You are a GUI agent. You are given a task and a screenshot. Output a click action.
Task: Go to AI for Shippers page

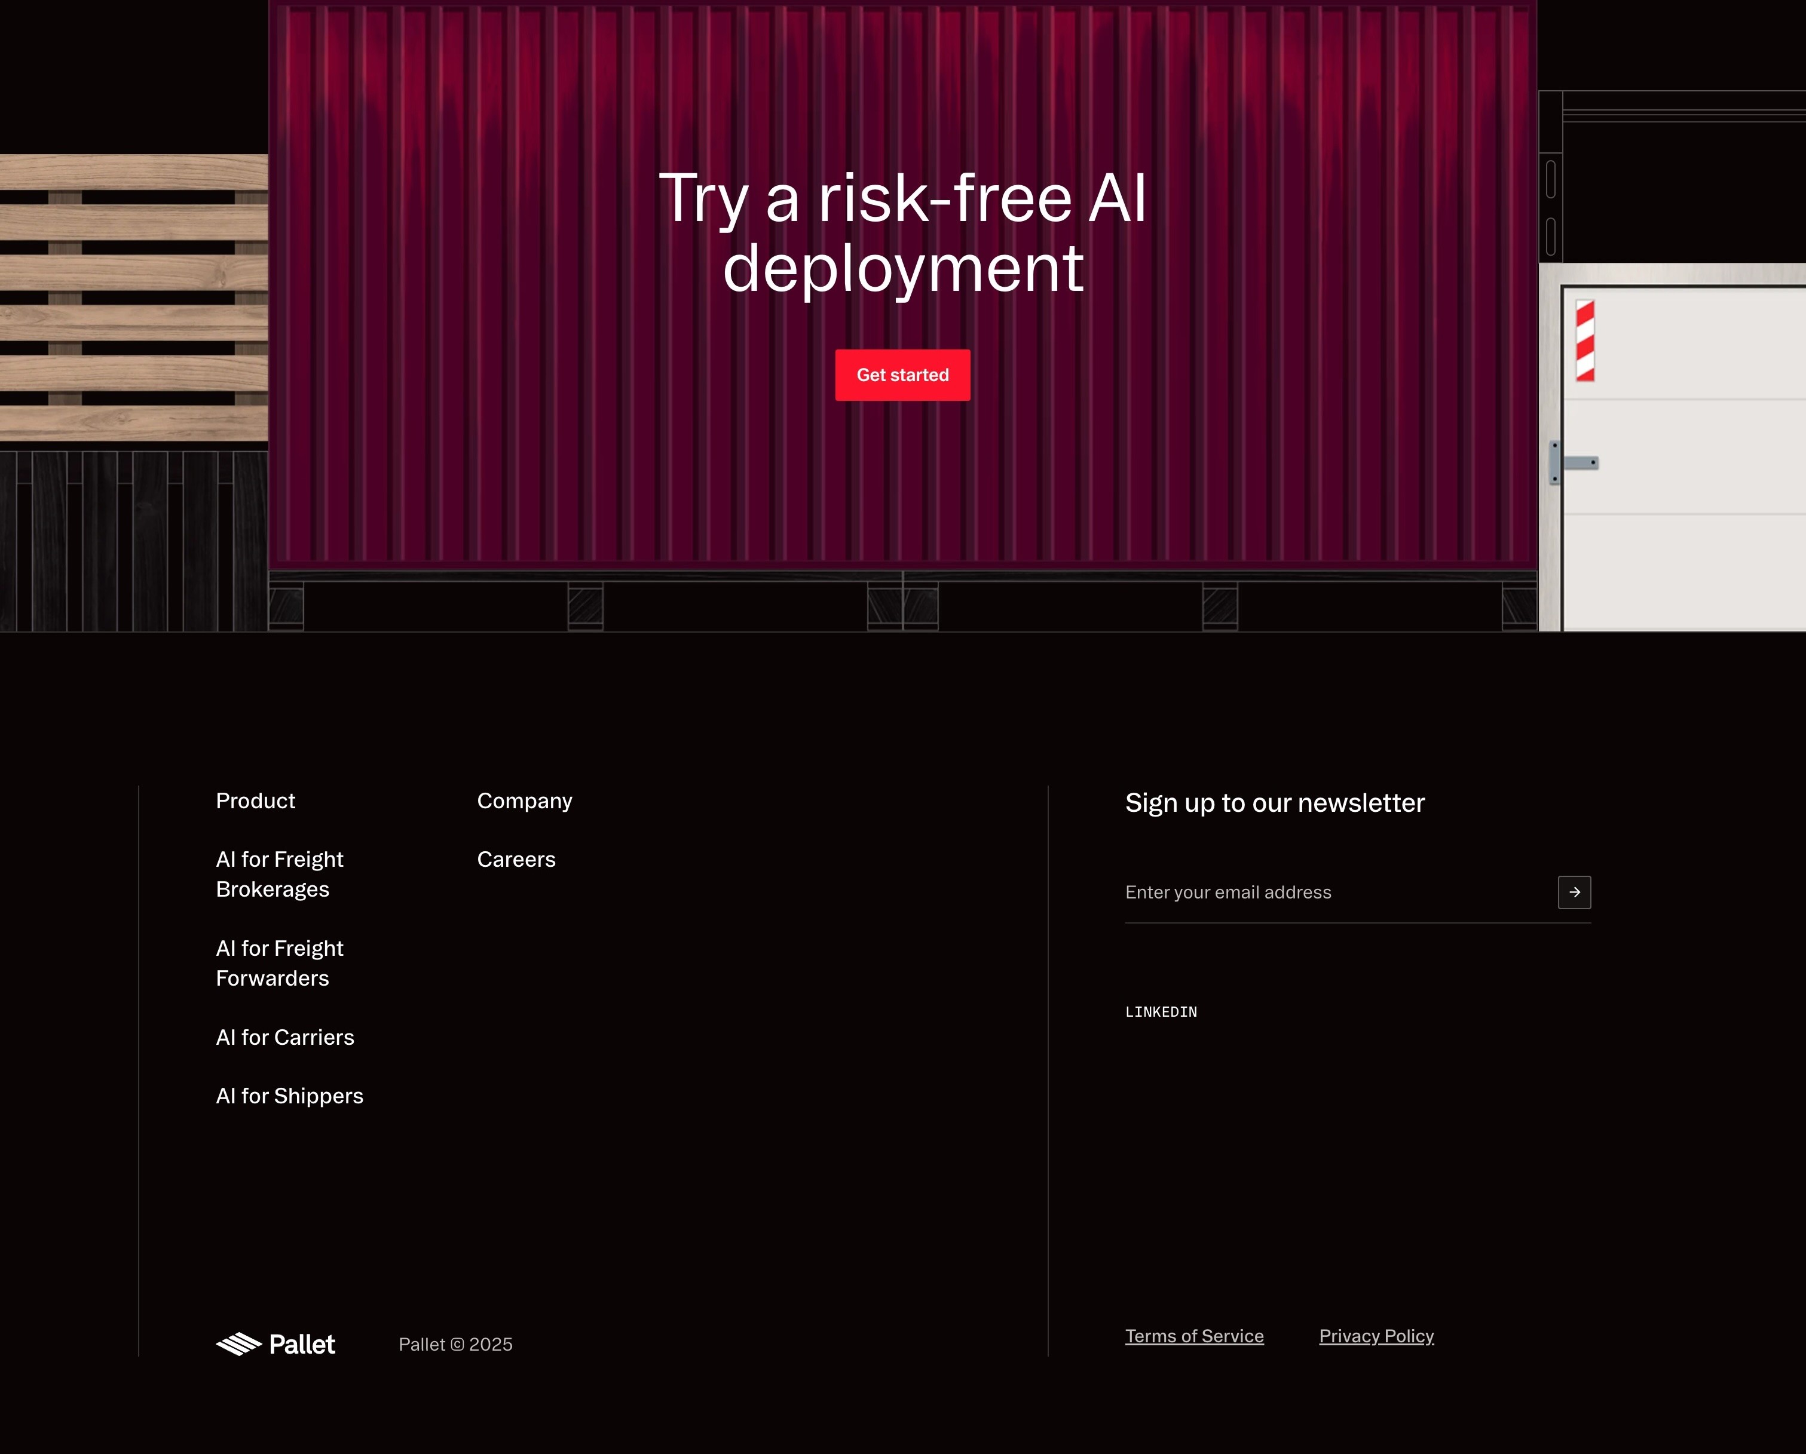[289, 1096]
